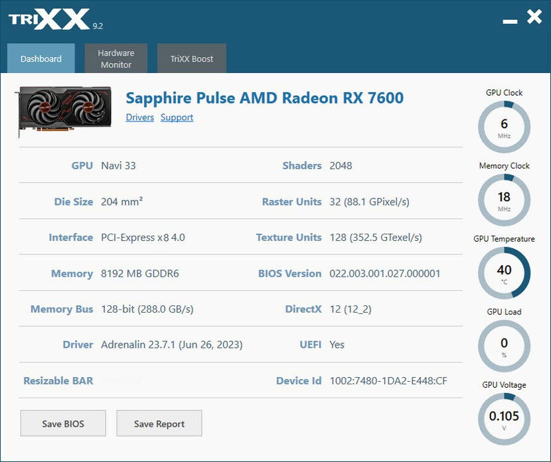Minimize the TriXX window
This screenshot has width=551, height=462.
click(x=510, y=22)
